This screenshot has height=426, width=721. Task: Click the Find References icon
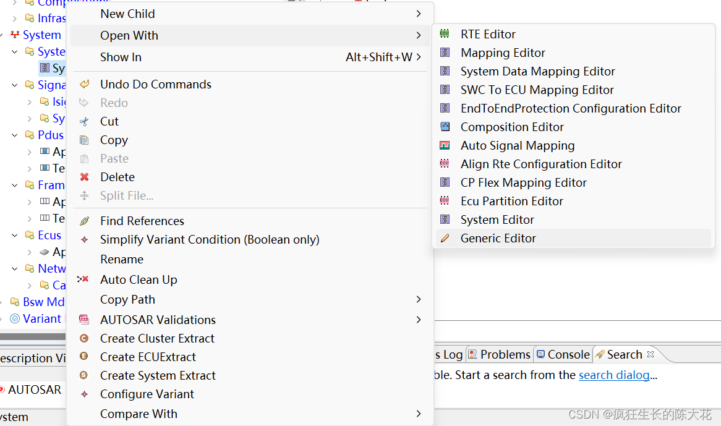85,221
